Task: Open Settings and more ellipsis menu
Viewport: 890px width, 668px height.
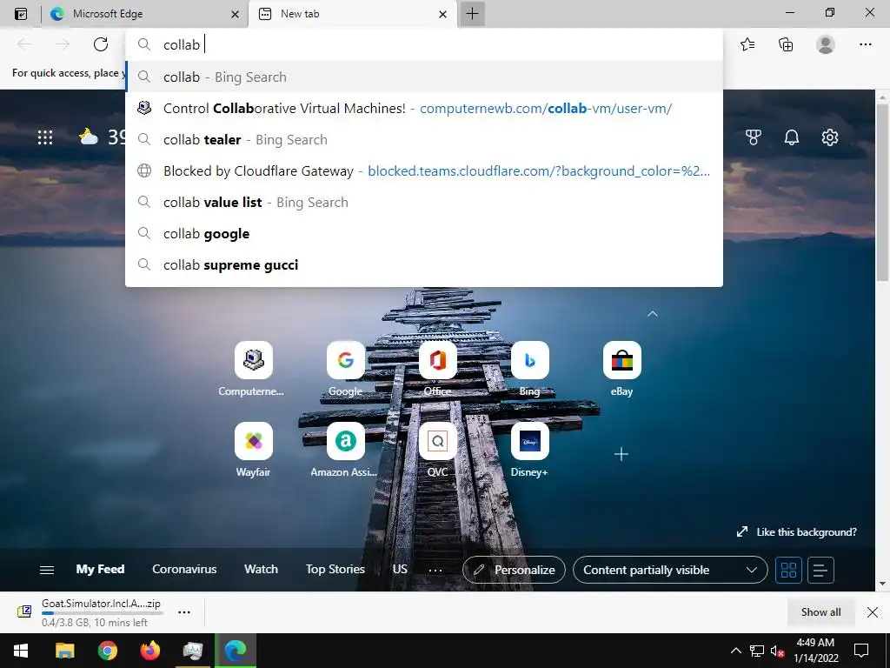Action: (x=865, y=44)
